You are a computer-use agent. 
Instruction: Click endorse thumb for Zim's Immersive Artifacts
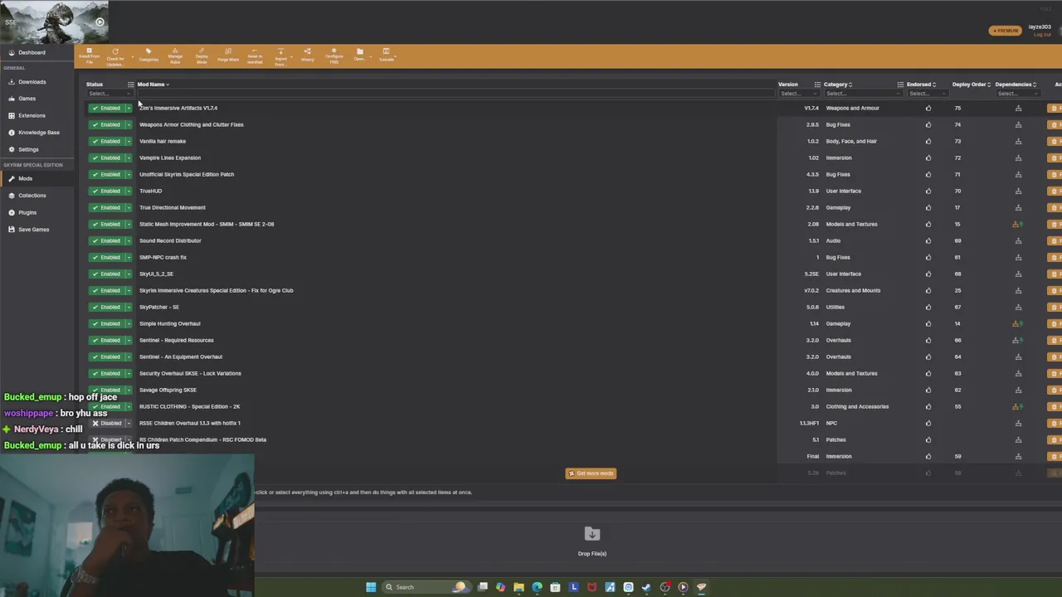coord(928,108)
